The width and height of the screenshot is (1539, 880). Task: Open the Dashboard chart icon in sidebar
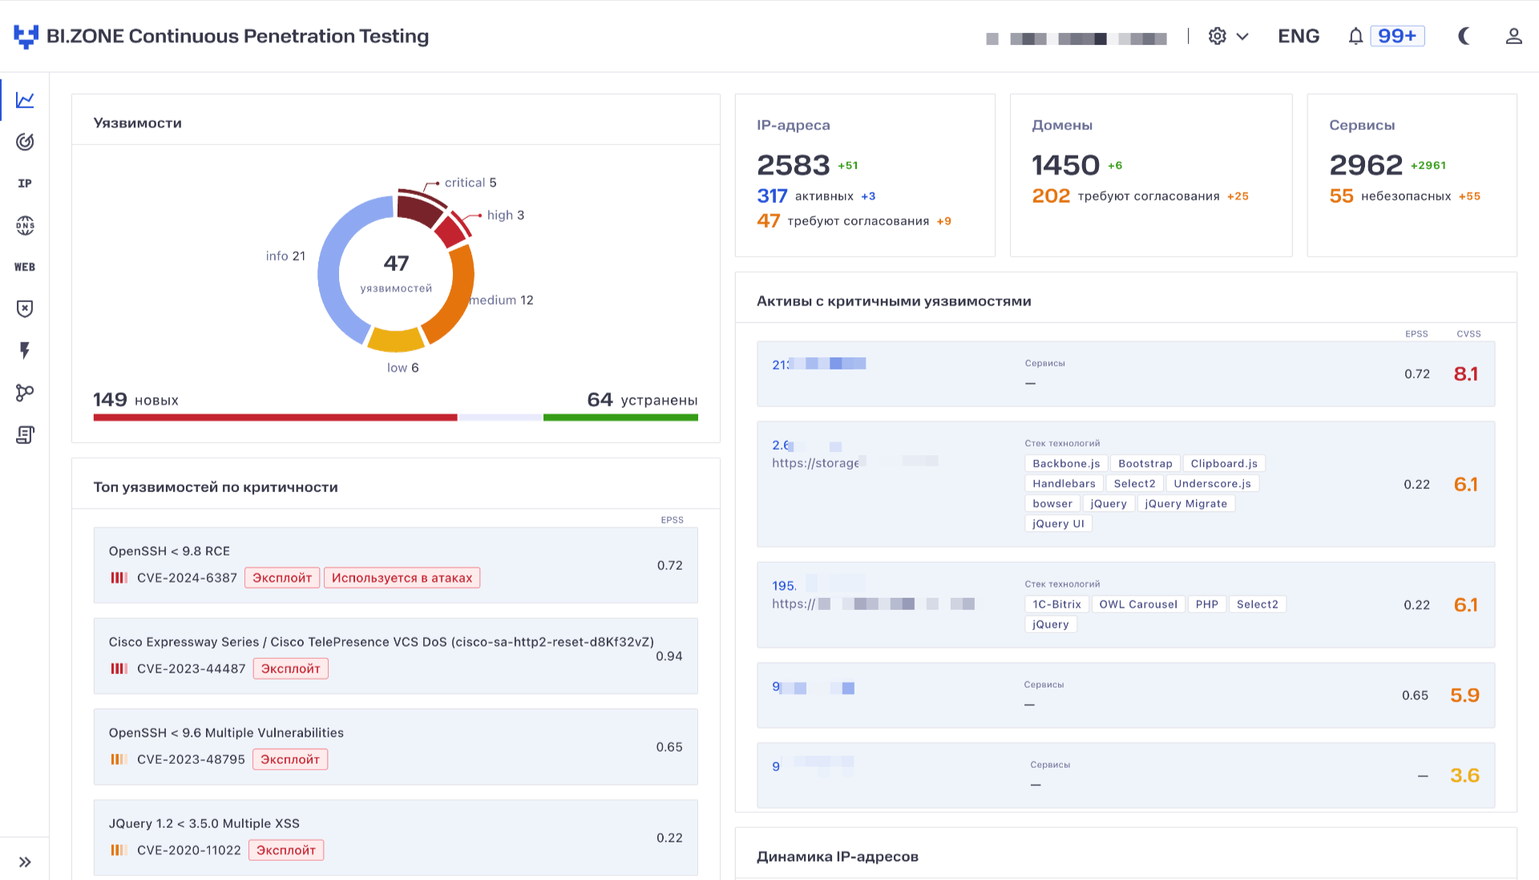25,99
